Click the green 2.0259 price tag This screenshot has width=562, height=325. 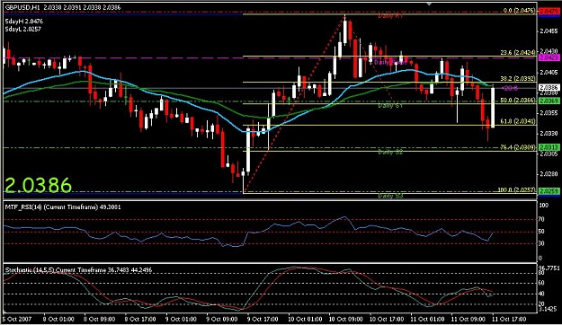[x=549, y=191]
